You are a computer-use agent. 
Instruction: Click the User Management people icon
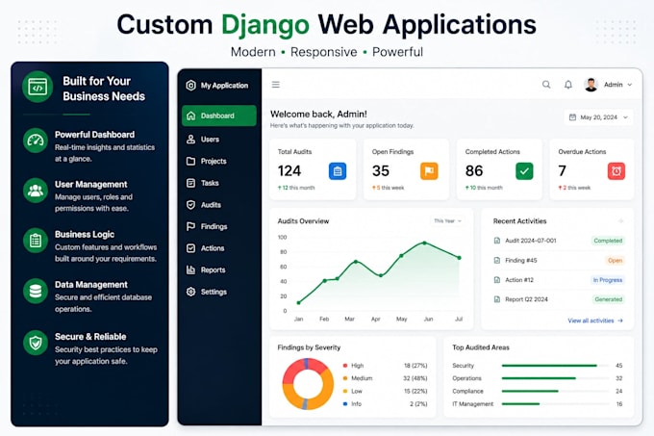coord(36,191)
